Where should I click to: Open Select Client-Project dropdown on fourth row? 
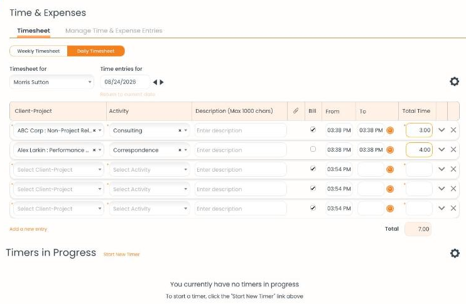[x=58, y=189]
